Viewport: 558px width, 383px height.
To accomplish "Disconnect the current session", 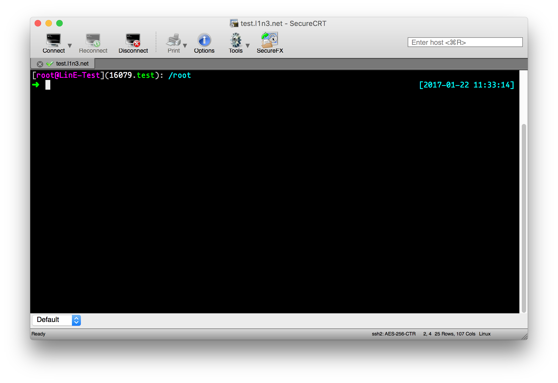I will (133, 41).
